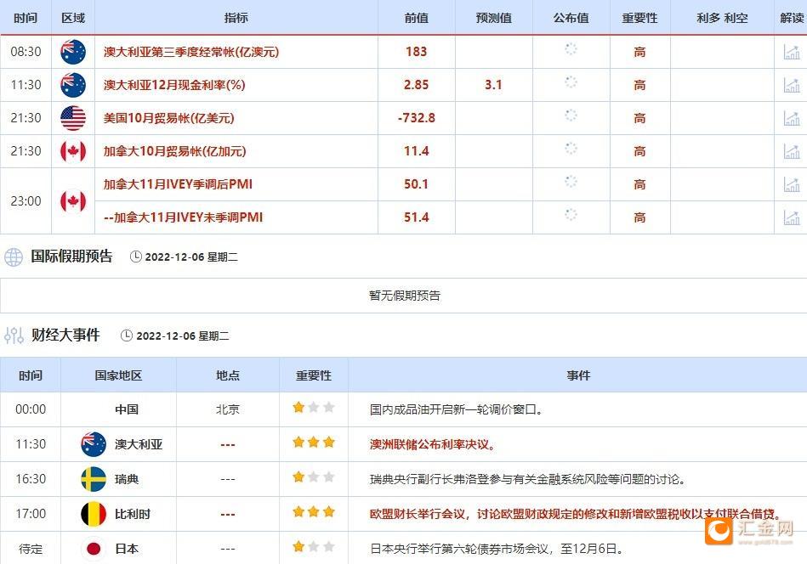Click the 公布值 column header

point(571,18)
